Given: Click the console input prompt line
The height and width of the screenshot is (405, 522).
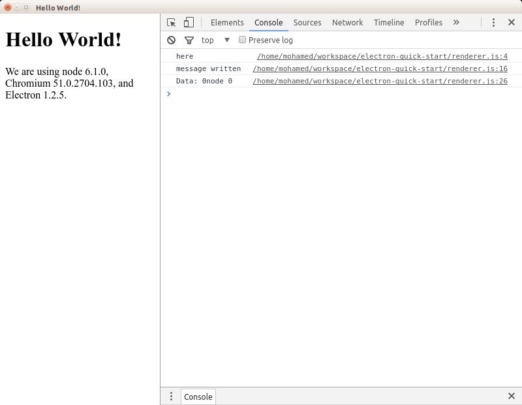Looking at the screenshot, I should click(341, 94).
